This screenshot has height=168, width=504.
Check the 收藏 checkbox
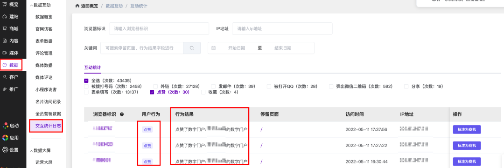(x=203, y=92)
